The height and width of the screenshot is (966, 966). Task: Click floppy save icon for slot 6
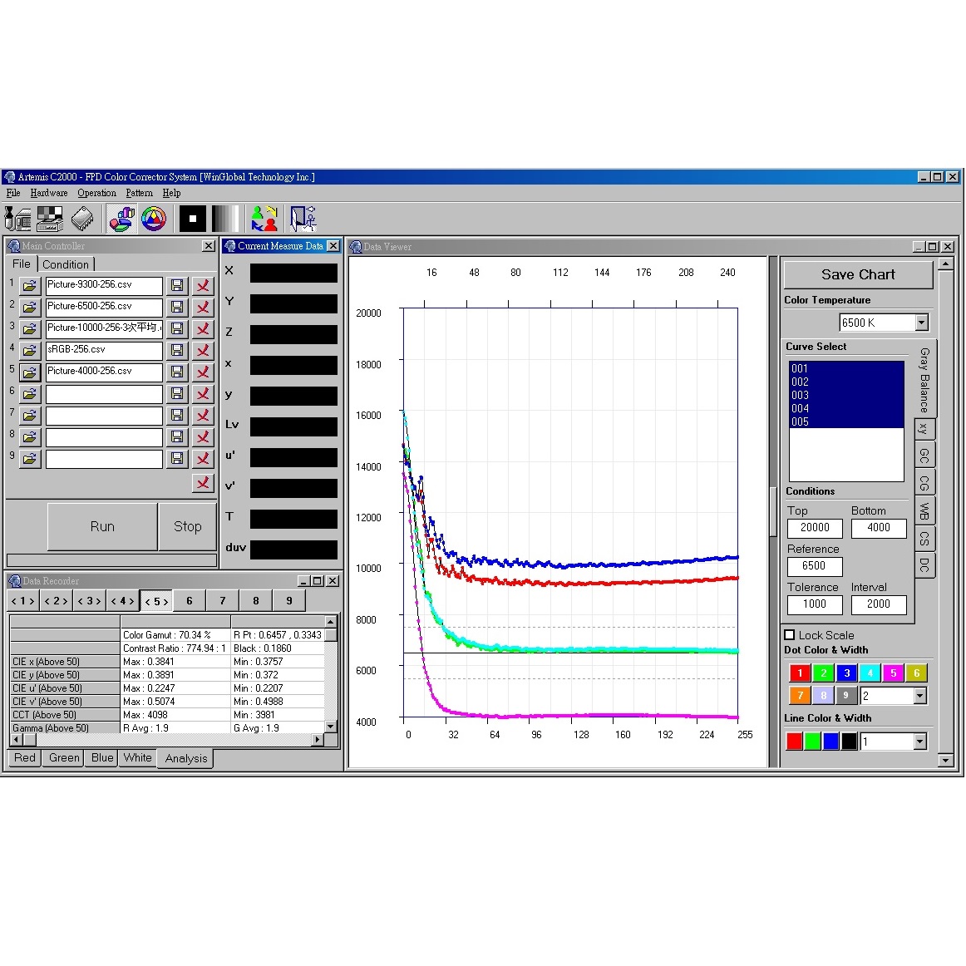(177, 394)
